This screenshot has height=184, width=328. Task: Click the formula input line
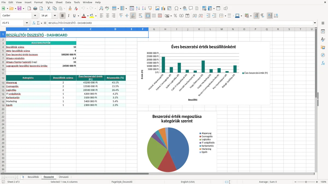[x=180, y=23]
